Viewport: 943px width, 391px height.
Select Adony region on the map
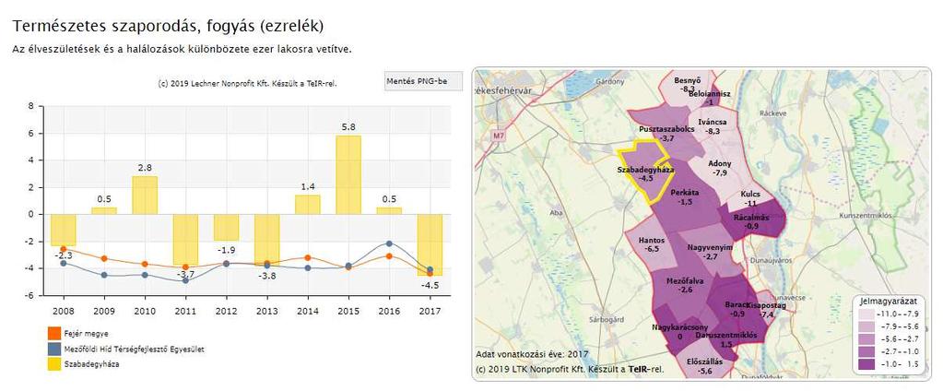pyautogui.click(x=719, y=169)
